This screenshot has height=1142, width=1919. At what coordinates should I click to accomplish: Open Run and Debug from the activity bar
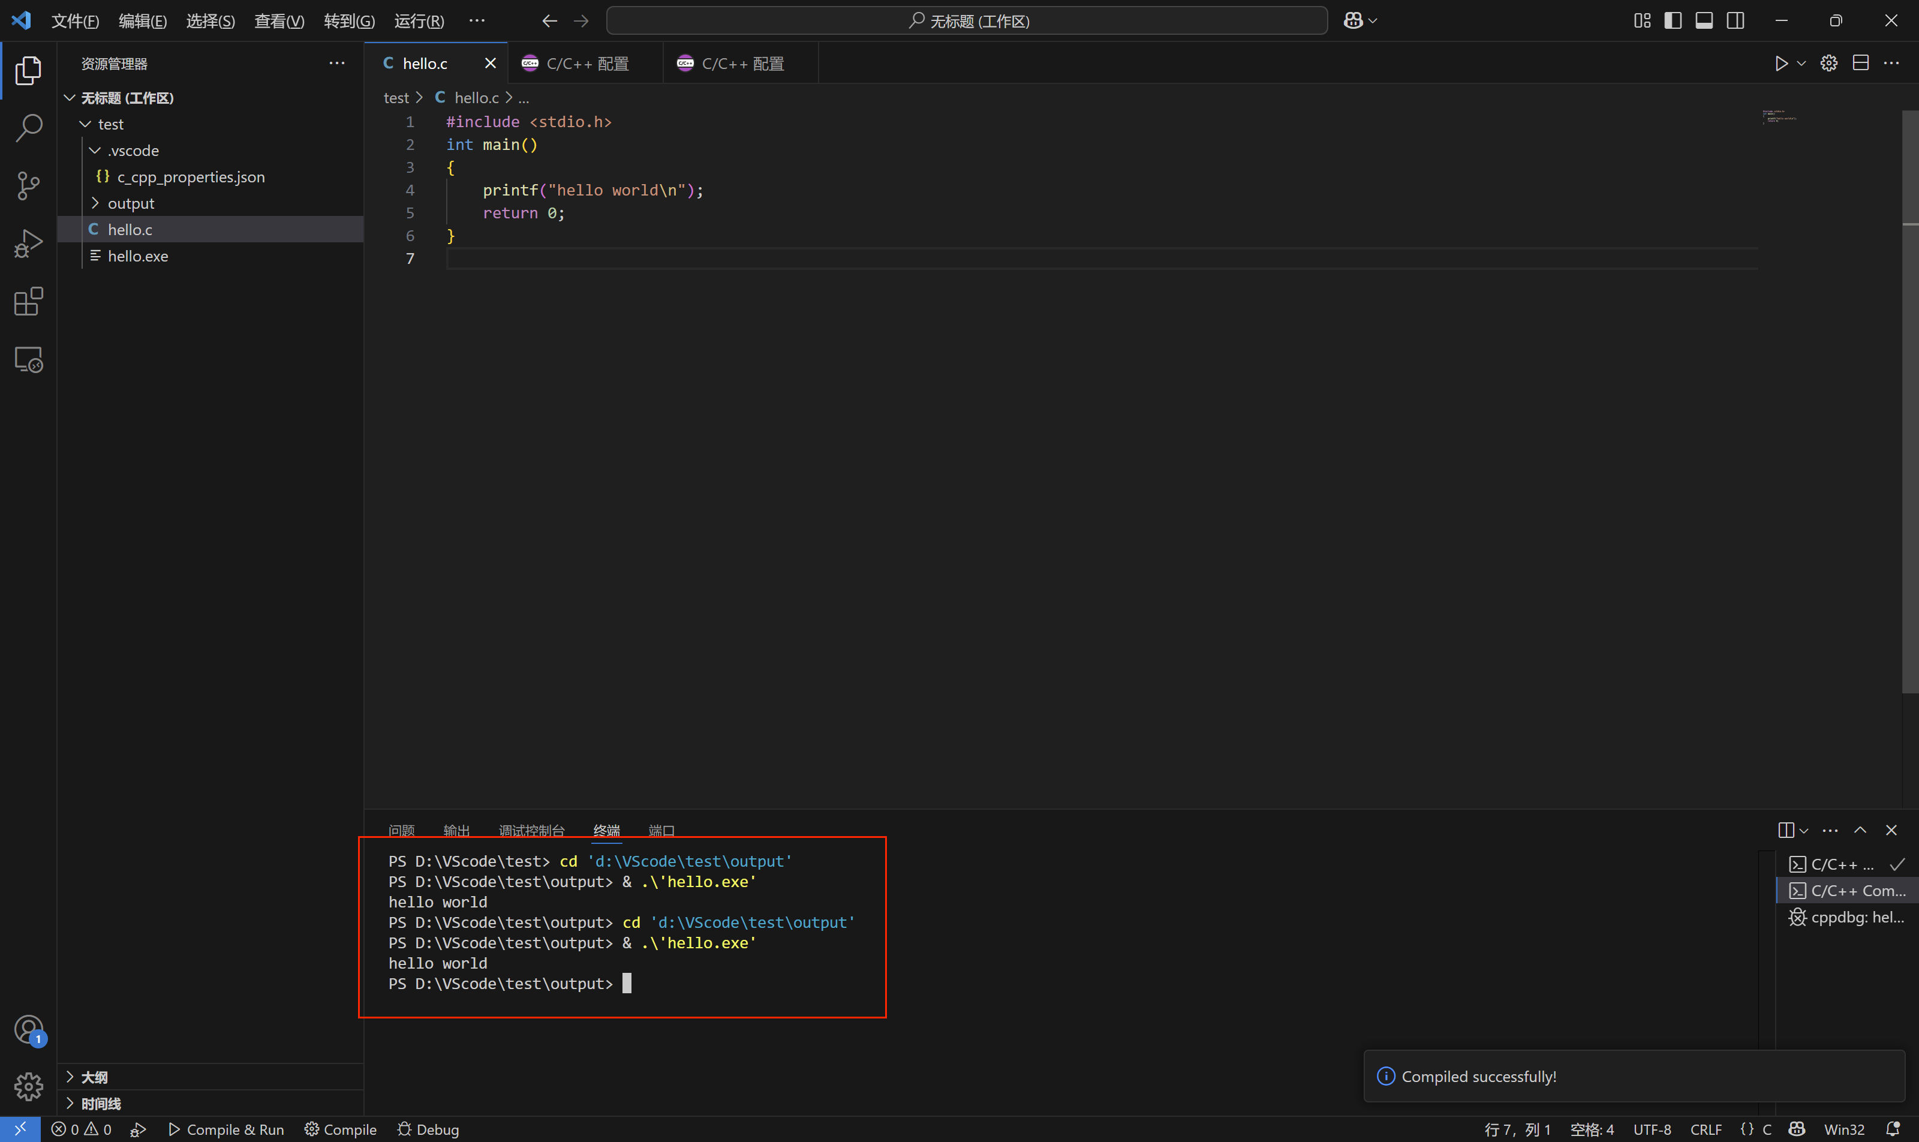(28, 242)
